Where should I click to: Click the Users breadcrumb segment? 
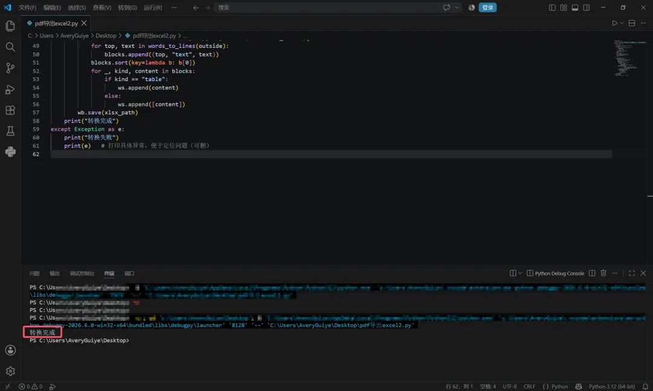(46, 36)
